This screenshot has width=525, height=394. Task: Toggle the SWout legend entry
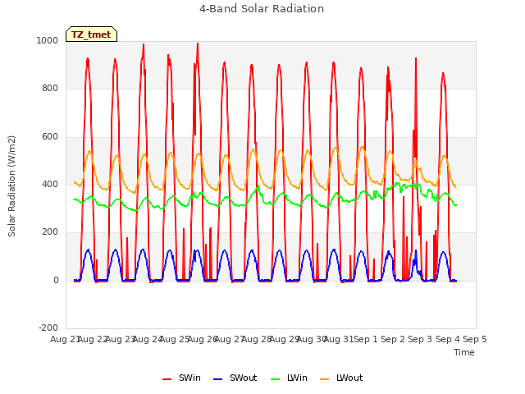click(235, 378)
